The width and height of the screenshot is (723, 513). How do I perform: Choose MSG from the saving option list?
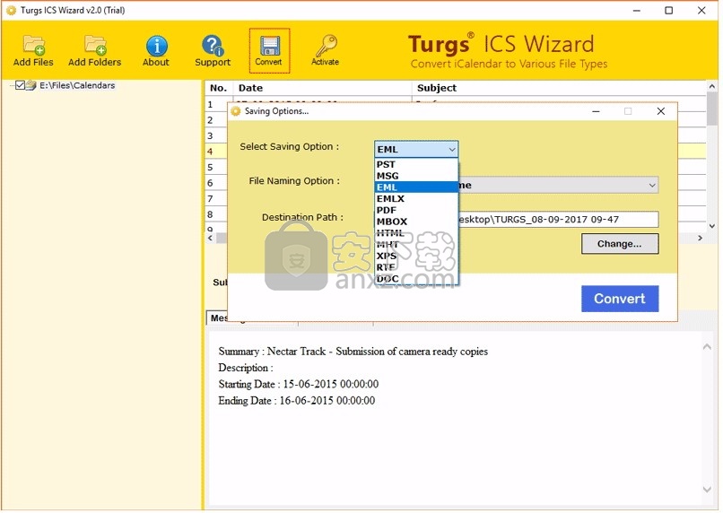coord(416,176)
